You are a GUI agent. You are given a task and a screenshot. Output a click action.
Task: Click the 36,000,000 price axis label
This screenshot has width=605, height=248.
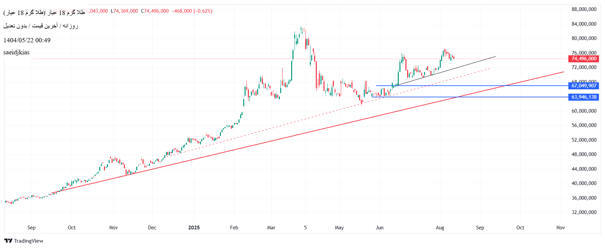pos(584,198)
